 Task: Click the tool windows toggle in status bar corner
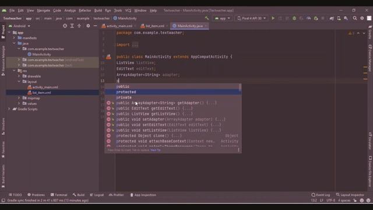(3, 201)
